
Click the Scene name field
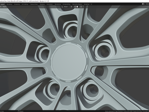point(147,4)
